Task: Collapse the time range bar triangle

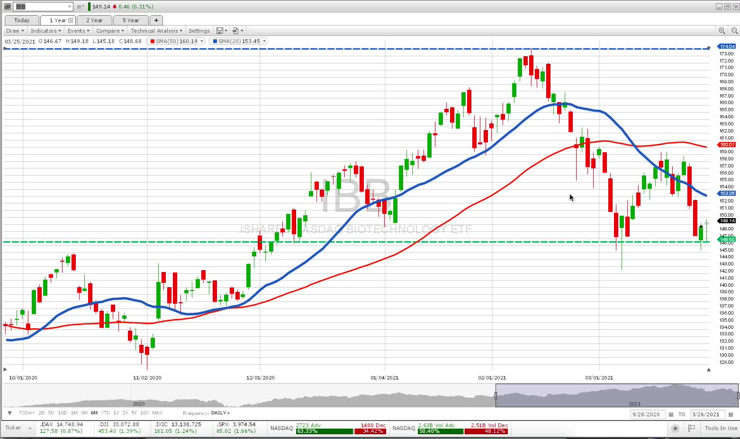Action: pyautogui.click(x=9, y=413)
